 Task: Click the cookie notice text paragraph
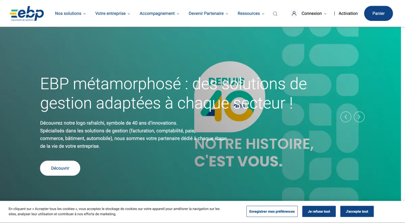(x=114, y=212)
